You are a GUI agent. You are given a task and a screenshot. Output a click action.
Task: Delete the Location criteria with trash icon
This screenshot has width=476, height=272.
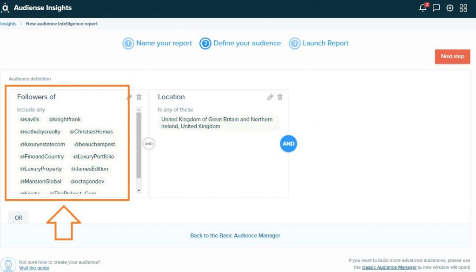click(280, 97)
